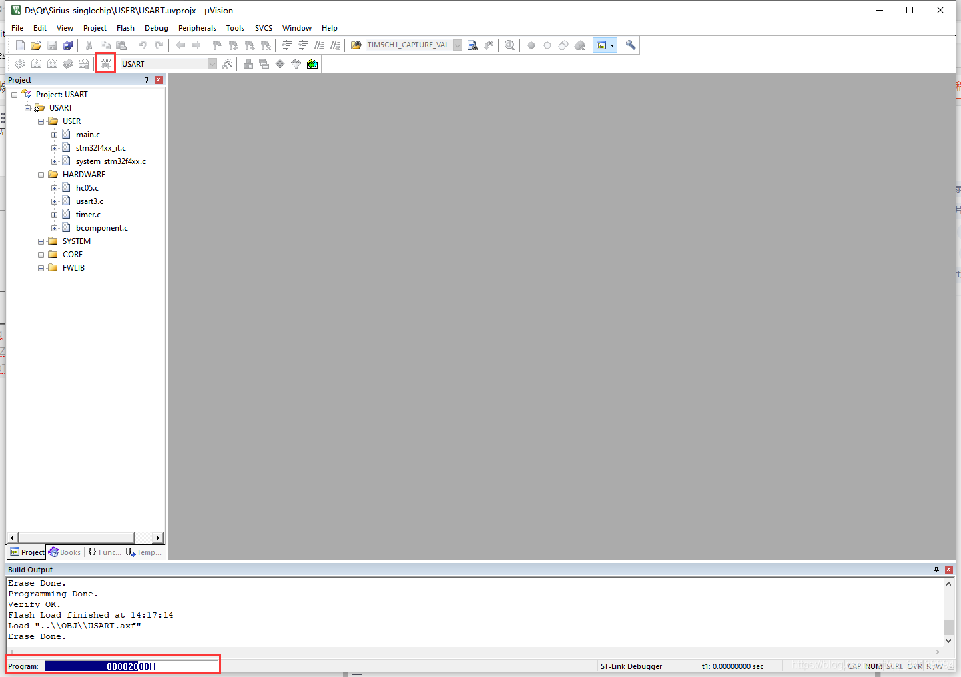
Task: Click the Navigate Forwards arrow icon
Action: click(x=196, y=45)
